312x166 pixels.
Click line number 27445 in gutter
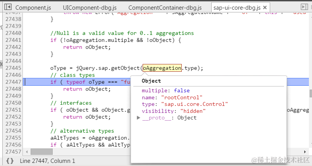13,68
